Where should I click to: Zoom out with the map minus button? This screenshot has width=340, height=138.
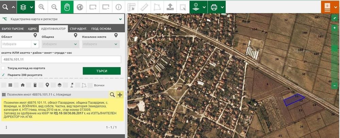pyautogui.click(x=335, y=86)
